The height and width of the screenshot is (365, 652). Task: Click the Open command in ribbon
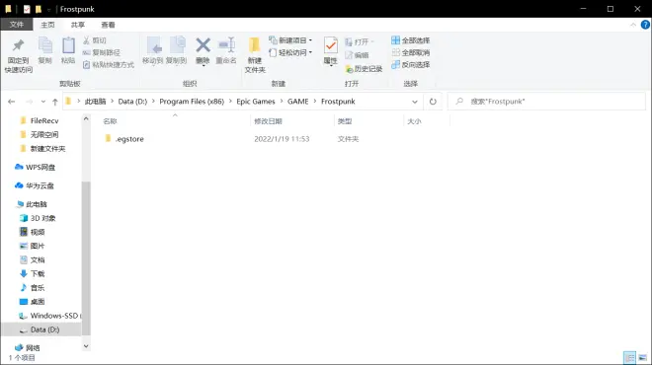pos(360,42)
